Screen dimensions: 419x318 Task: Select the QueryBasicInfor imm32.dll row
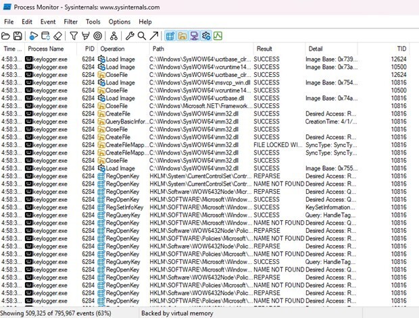click(x=204, y=122)
